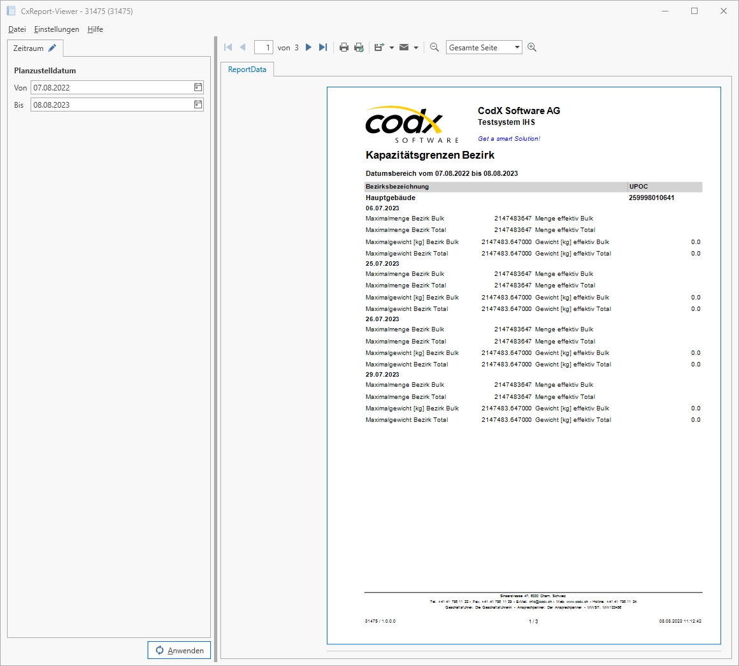Follow the Get a smart Solution link

click(x=509, y=138)
